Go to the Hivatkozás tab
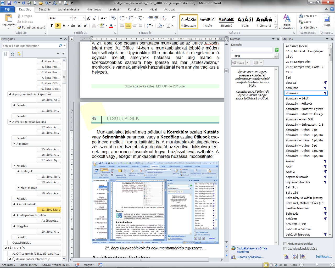Screen dimensions: 335x268 94,9
